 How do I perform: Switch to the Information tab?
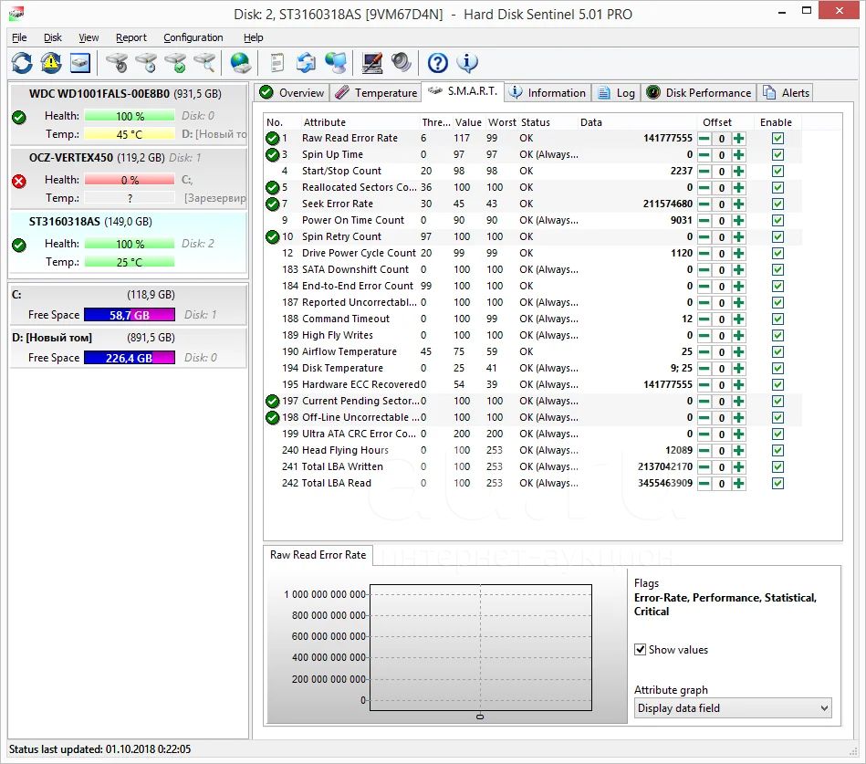click(548, 93)
